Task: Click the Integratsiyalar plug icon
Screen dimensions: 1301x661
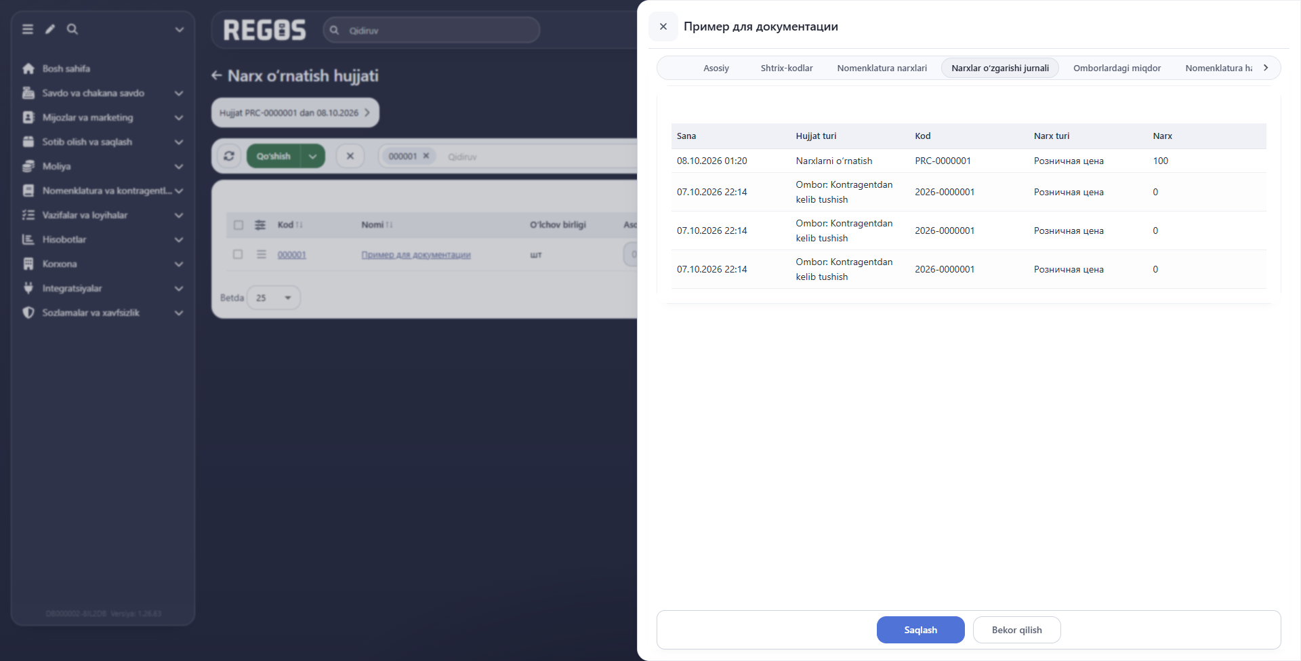Action: pyautogui.click(x=28, y=288)
